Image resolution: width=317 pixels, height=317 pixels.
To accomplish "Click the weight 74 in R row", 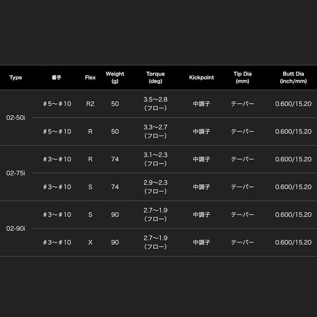I will (115, 159).
